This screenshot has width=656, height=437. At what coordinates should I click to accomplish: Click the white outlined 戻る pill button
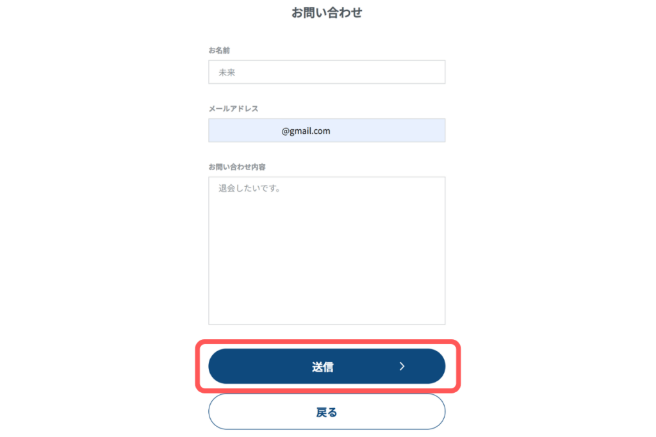coord(327,411)
